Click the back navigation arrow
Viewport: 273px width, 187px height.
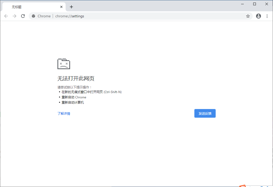click(6, 16)
